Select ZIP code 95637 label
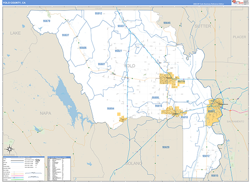This screenshot has width=251, height=182. [65, 35]
